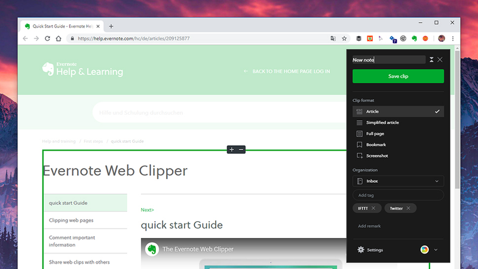
Task: Select Article clip format
Action: tap(398, 111)
